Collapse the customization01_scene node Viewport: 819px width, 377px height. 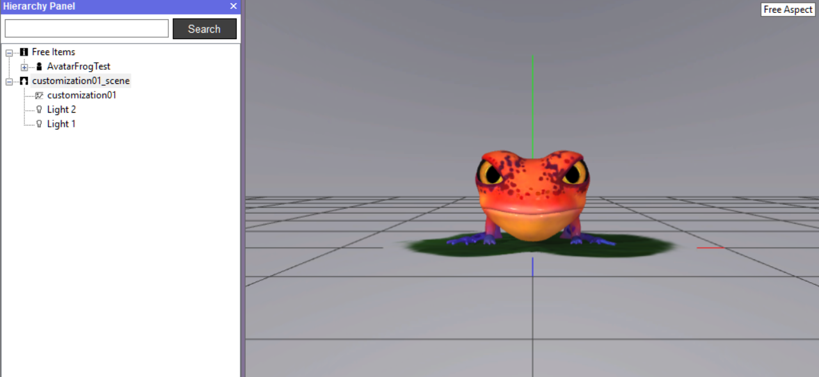click(x=9, y=81)
